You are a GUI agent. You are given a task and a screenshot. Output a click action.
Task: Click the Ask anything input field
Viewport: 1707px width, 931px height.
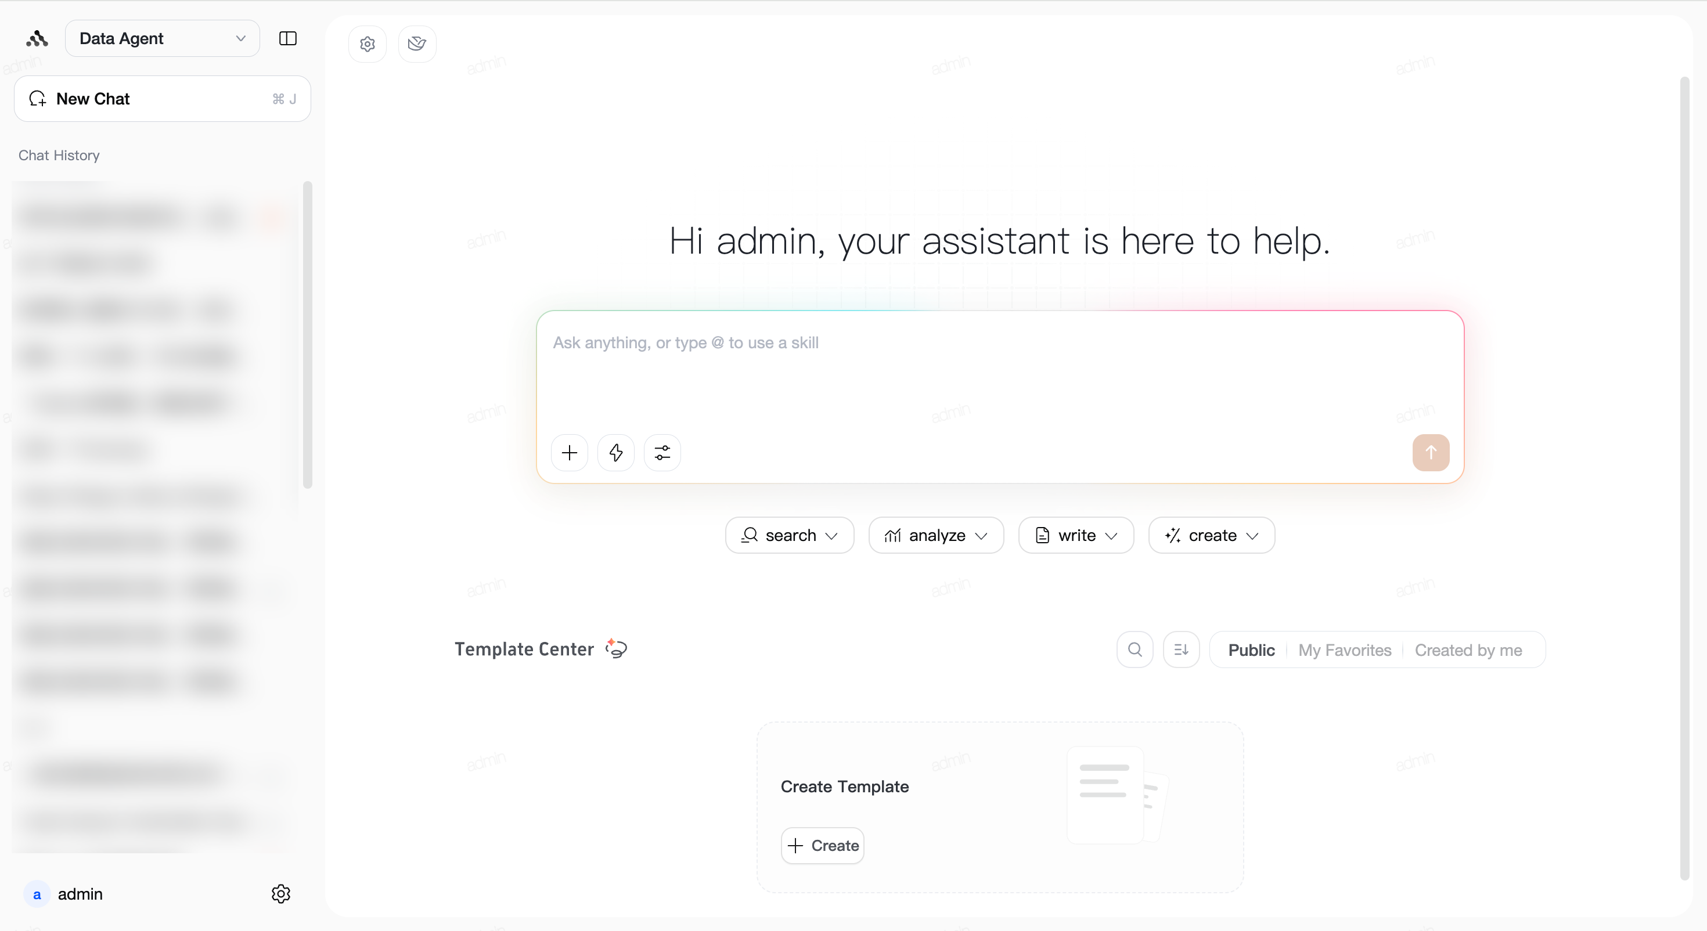click(1000, 371)
